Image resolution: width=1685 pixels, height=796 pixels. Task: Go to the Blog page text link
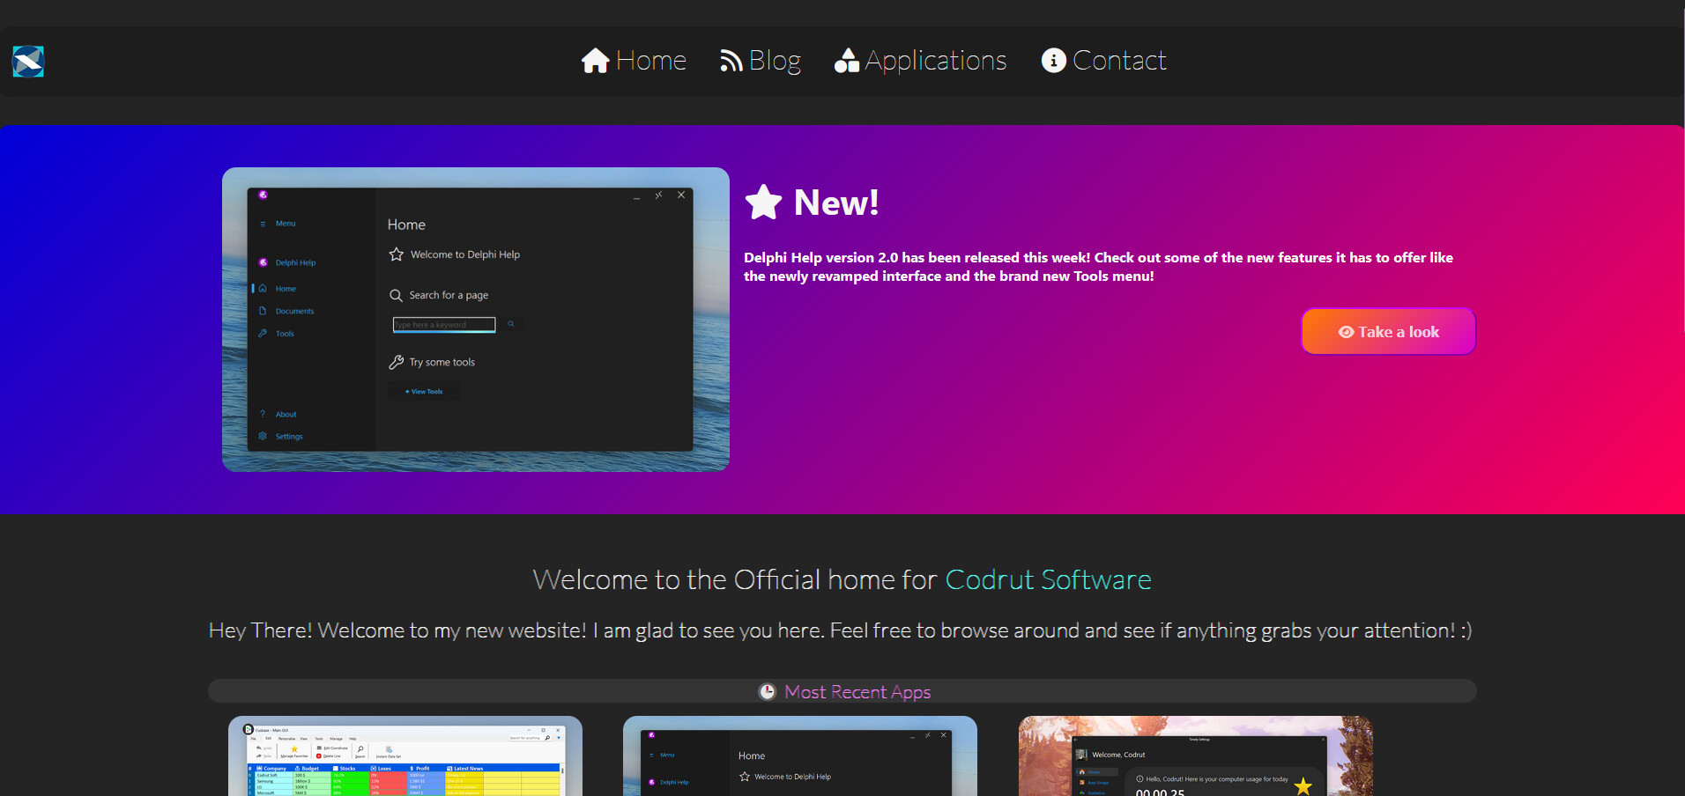(775, 61)
